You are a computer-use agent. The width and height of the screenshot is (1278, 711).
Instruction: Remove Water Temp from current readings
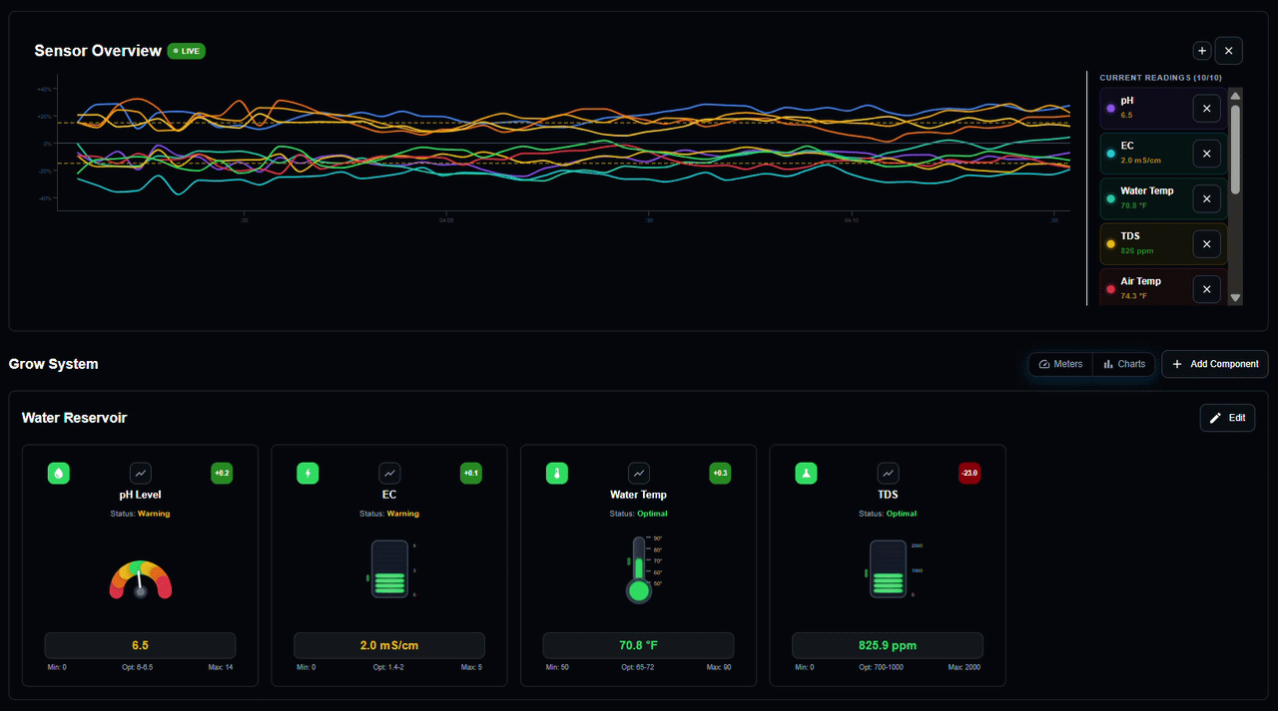click(x=1206, y=199)
